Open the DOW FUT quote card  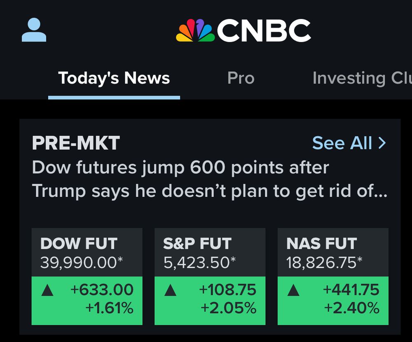pos(87,277)
